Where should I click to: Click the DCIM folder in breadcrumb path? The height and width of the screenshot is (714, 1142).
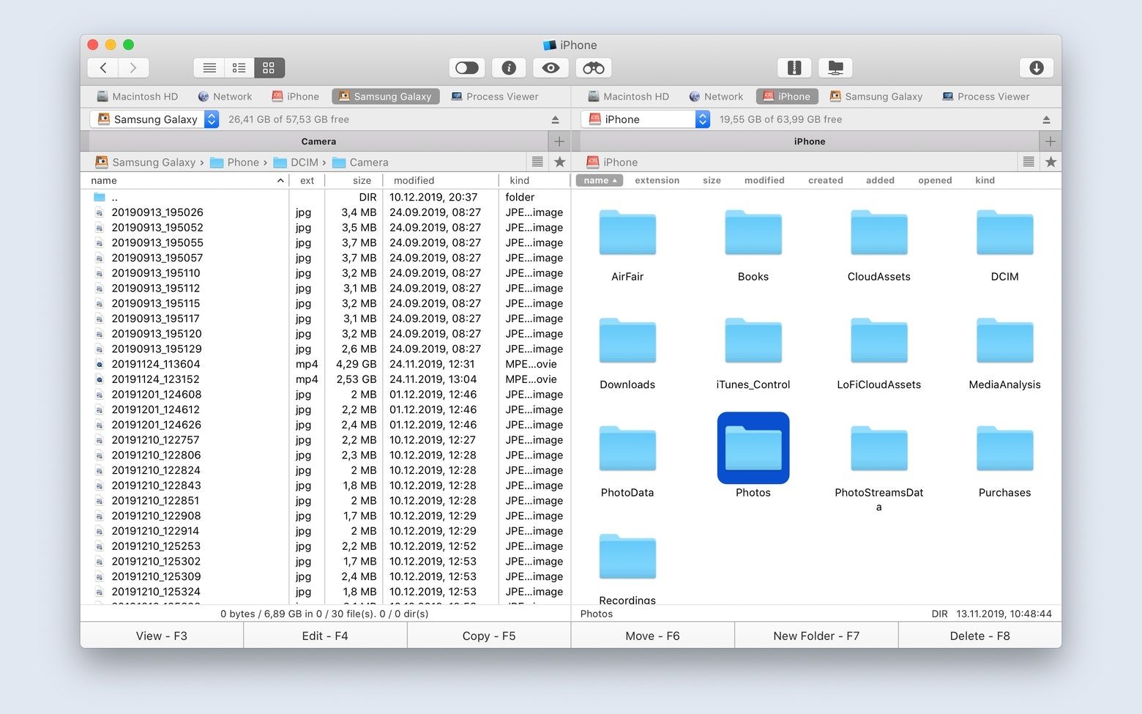(296, 163)
